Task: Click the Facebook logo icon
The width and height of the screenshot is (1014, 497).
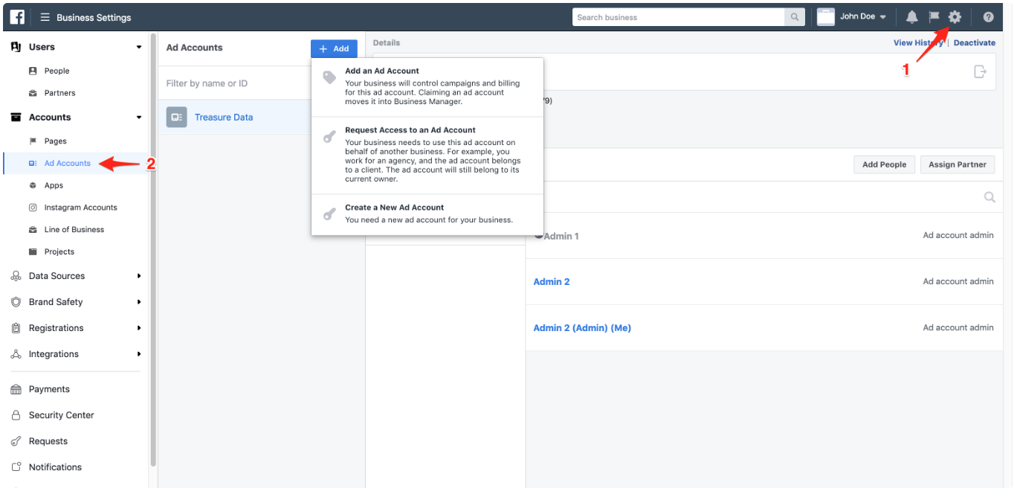Action: tap(17, 17)
